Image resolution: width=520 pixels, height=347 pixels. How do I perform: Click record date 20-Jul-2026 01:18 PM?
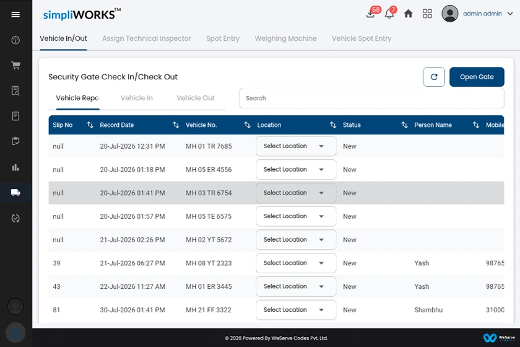[132, 169]
